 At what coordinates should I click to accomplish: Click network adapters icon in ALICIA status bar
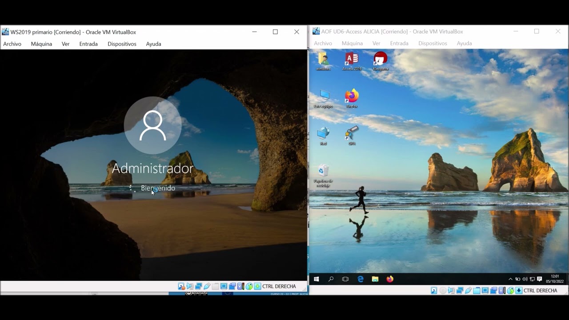tap(460, 290)
